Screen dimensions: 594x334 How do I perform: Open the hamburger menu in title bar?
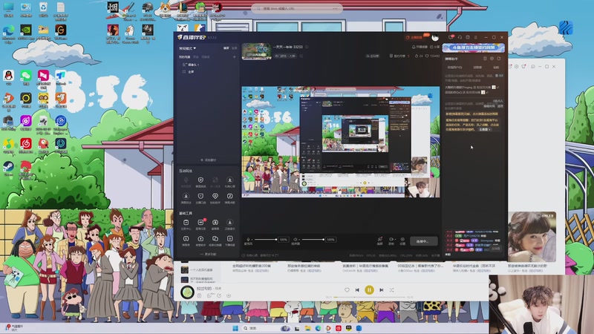click(475, 37)
